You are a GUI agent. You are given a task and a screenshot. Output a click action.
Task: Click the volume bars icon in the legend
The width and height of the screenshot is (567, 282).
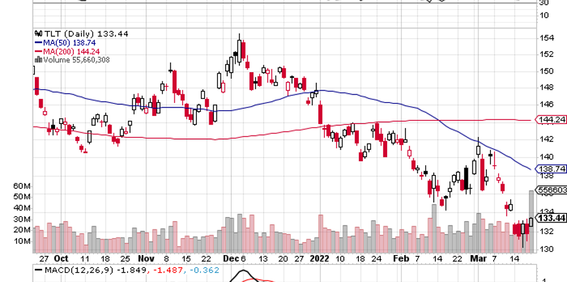click(x=37, y=59)
